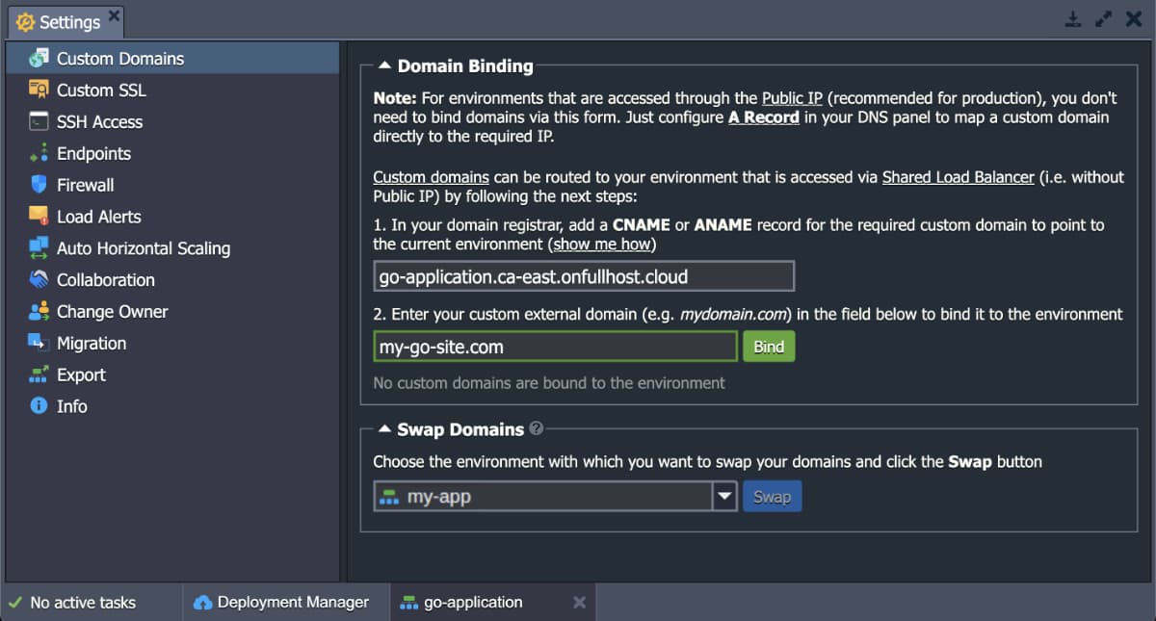Click the Swap Domains help question icon
Screen dimensions: 1156x621
[537, 429]
